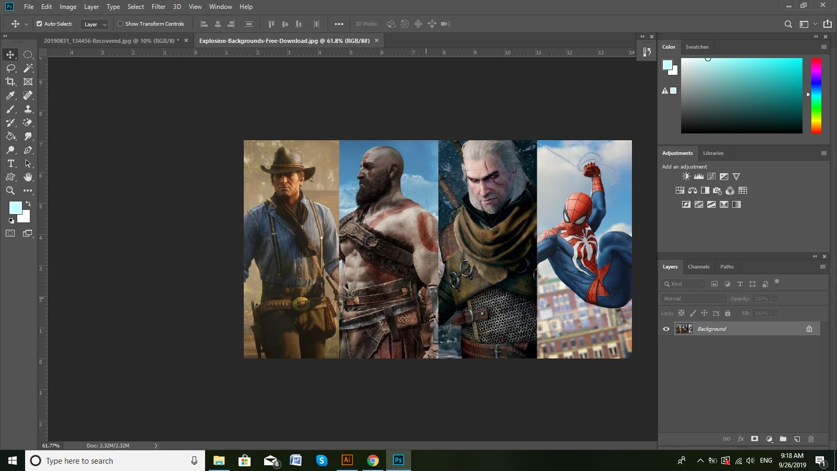Open the Adjustments panel options menu

pos(824,153)
